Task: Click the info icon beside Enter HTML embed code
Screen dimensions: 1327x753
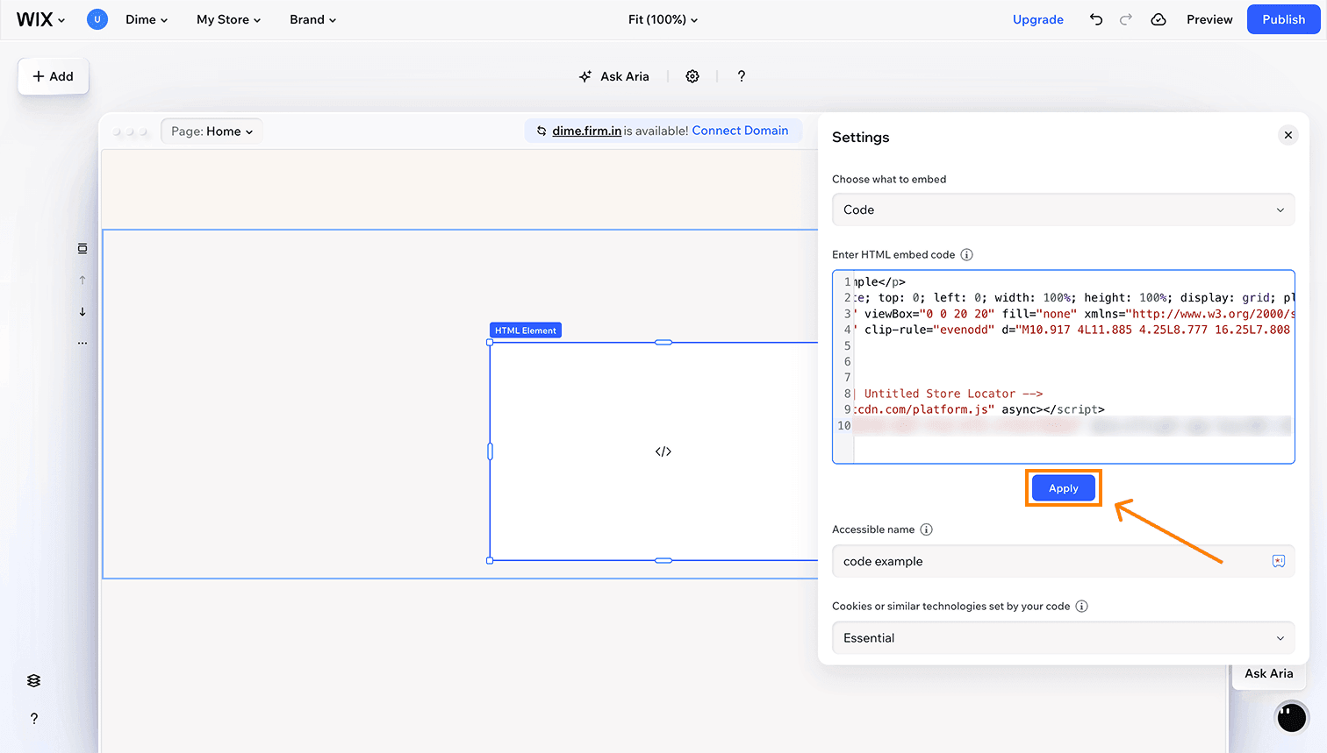Action: tap(966, 255)
